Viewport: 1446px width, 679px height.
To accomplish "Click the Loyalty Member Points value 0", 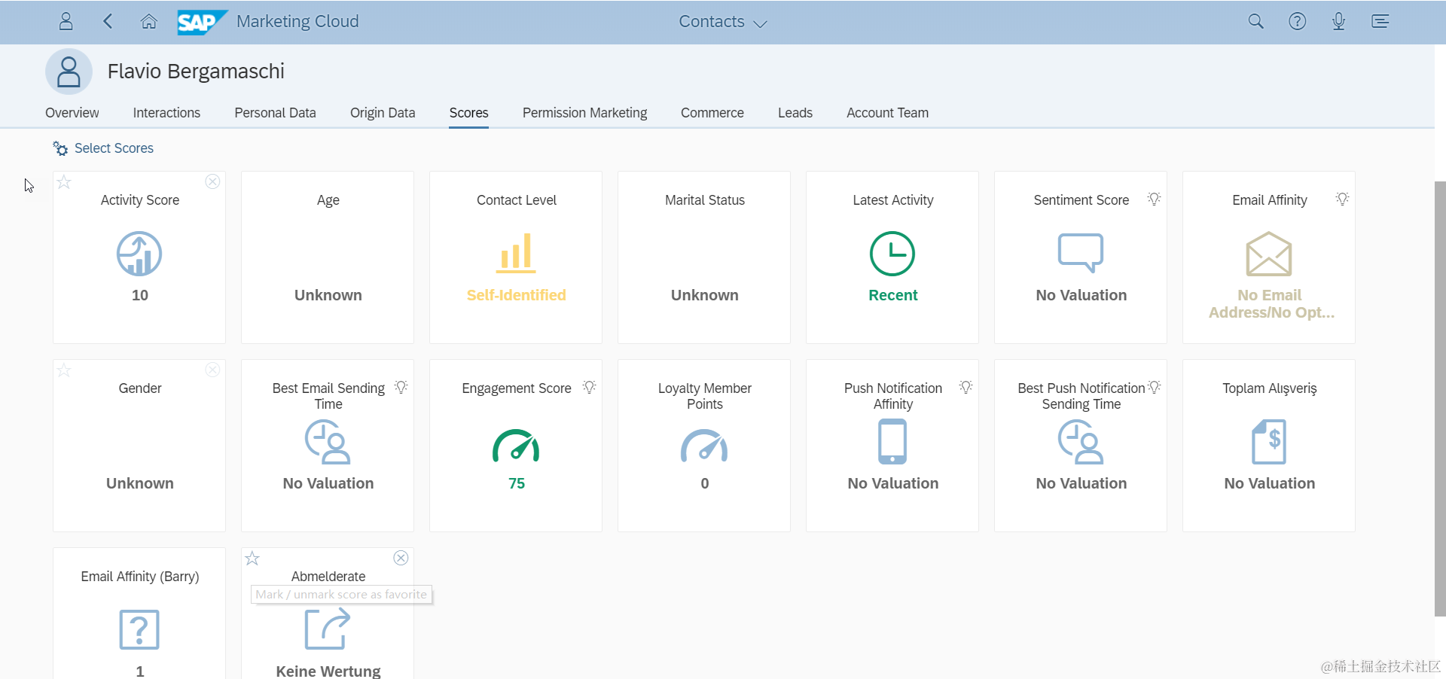I will click(x=704, y=483).
